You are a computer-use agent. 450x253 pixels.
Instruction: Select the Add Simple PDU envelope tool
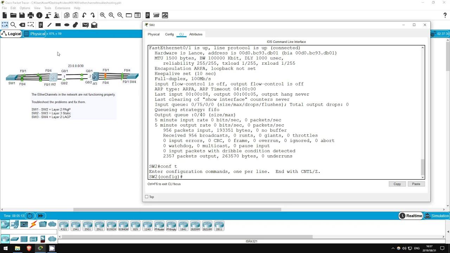pos(85,25)
